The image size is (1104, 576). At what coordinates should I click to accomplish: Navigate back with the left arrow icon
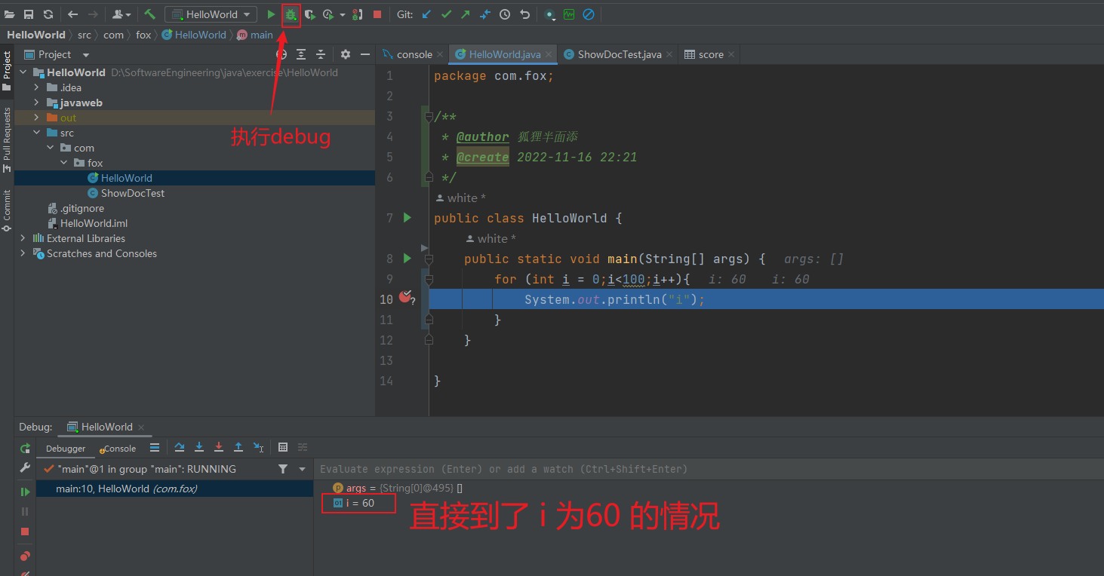[73, 14]
